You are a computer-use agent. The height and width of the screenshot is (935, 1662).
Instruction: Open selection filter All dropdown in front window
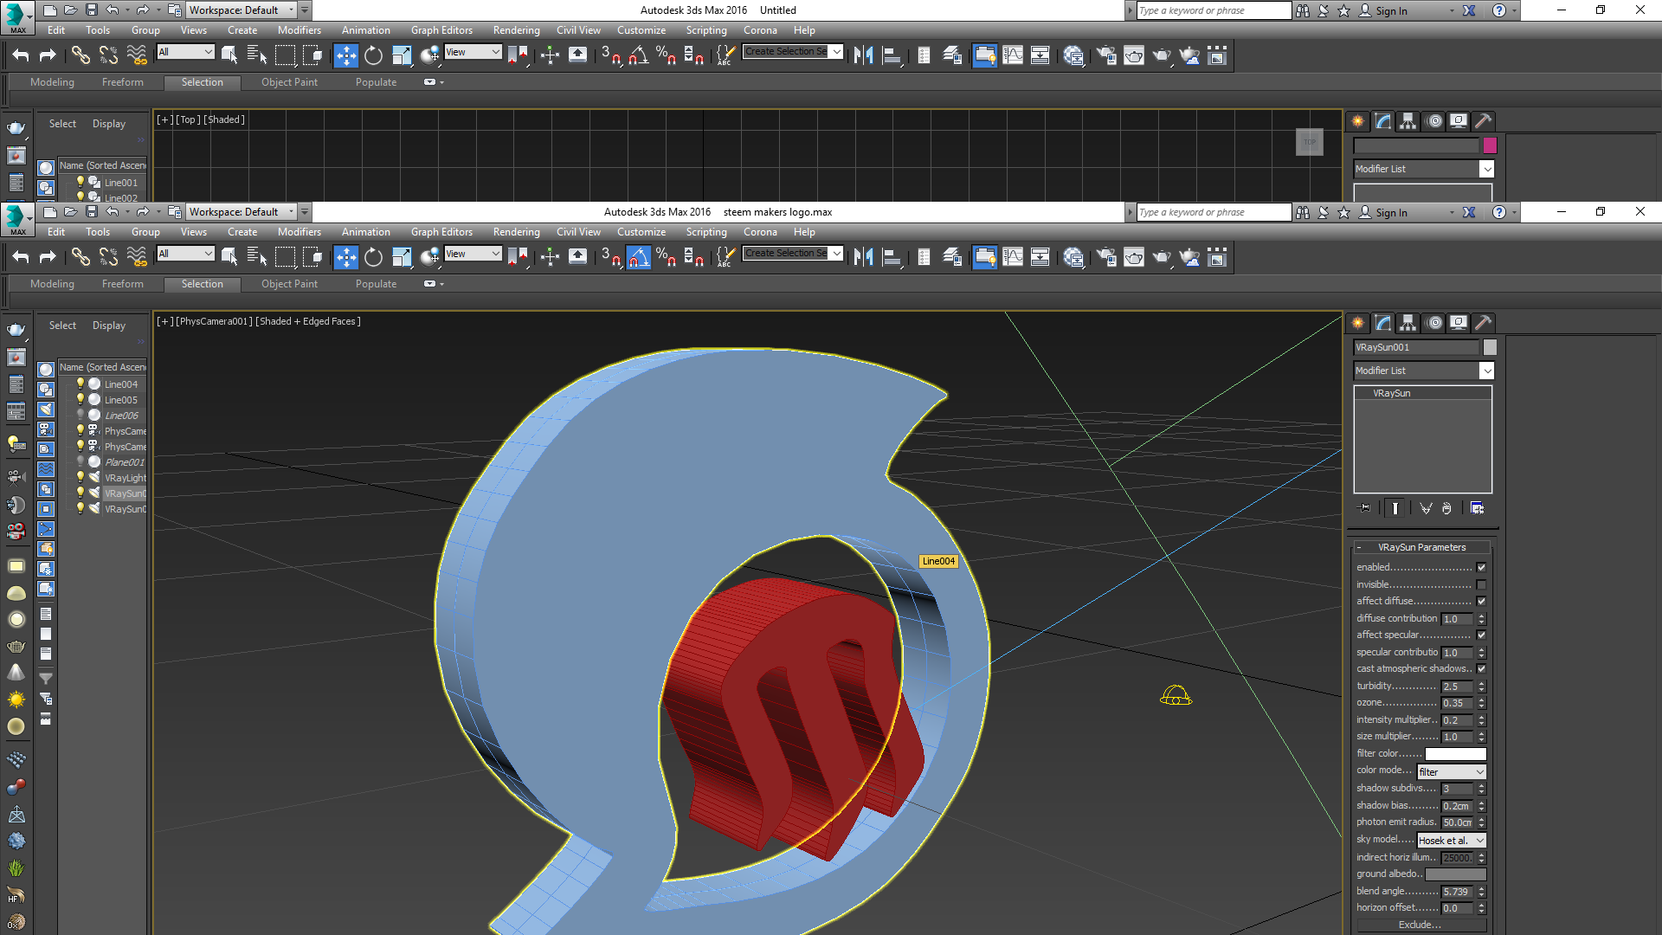point(185,254)
